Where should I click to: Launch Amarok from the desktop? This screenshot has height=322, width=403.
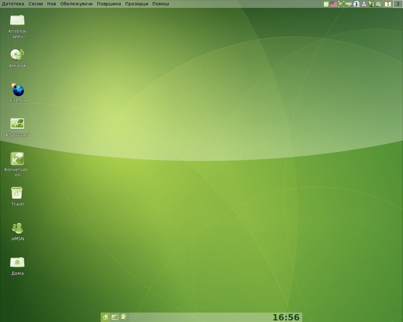point(17,55)
